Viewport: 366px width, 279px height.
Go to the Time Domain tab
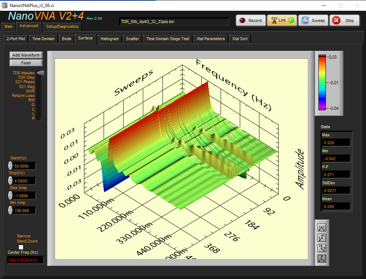coord(43,39)
